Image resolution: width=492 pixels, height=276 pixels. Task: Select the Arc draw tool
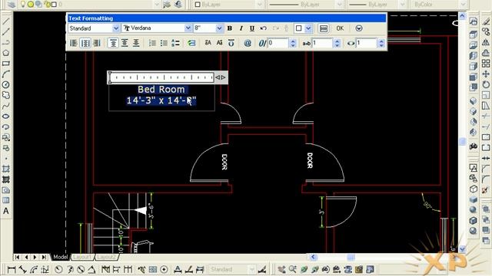[x=6, y=74]
